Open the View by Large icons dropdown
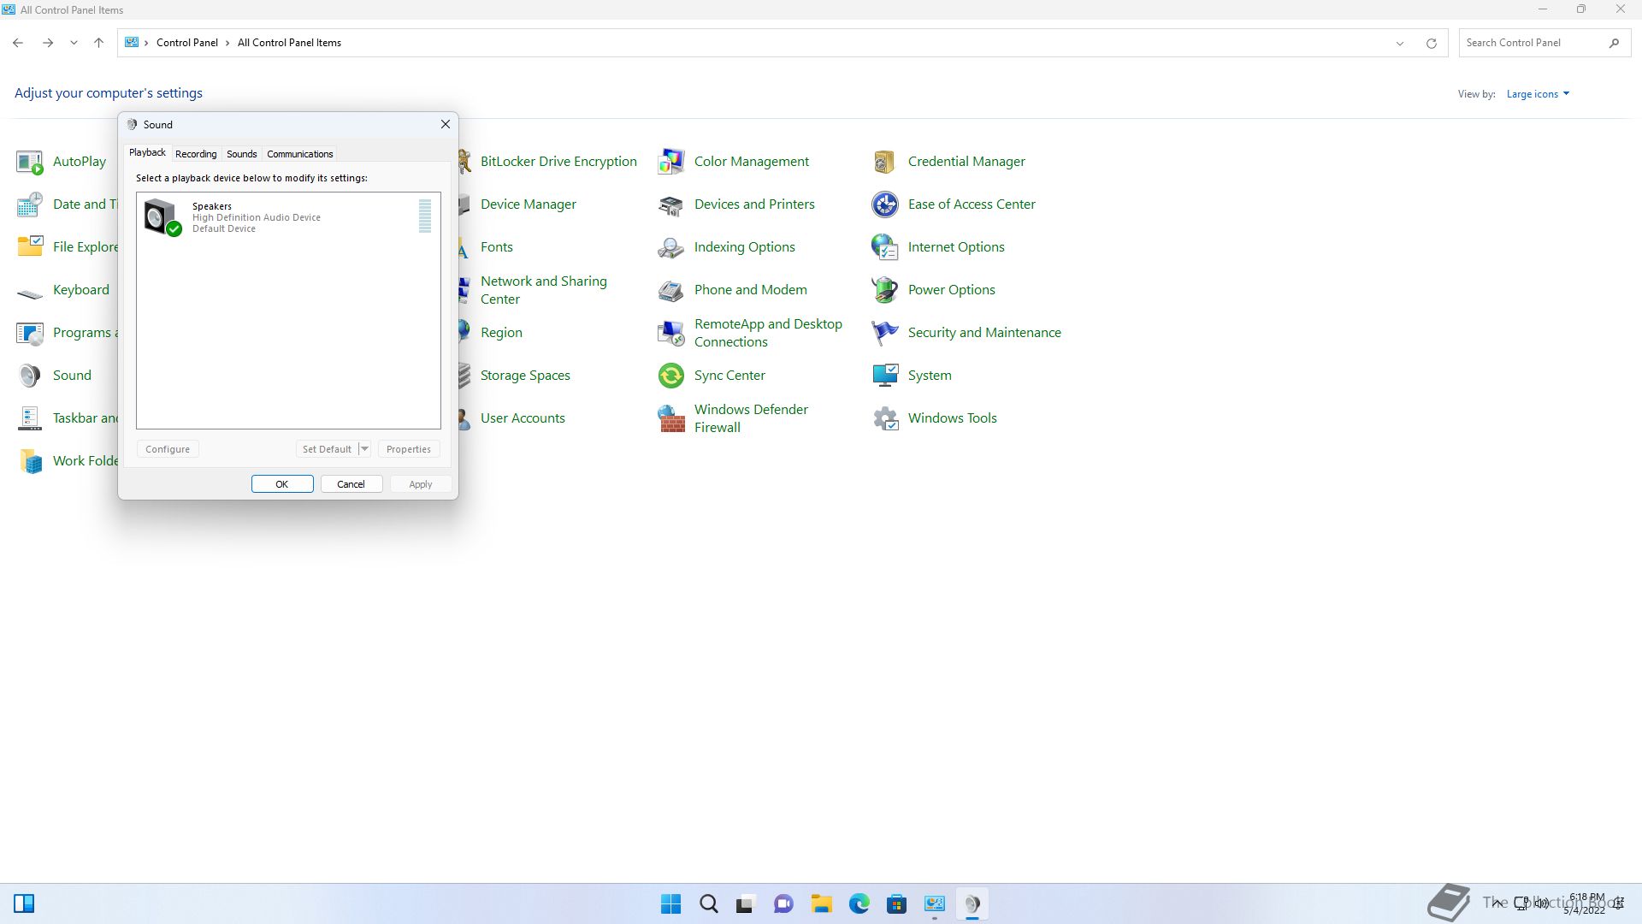The image size is (1642, 924). click(1538, 94)
